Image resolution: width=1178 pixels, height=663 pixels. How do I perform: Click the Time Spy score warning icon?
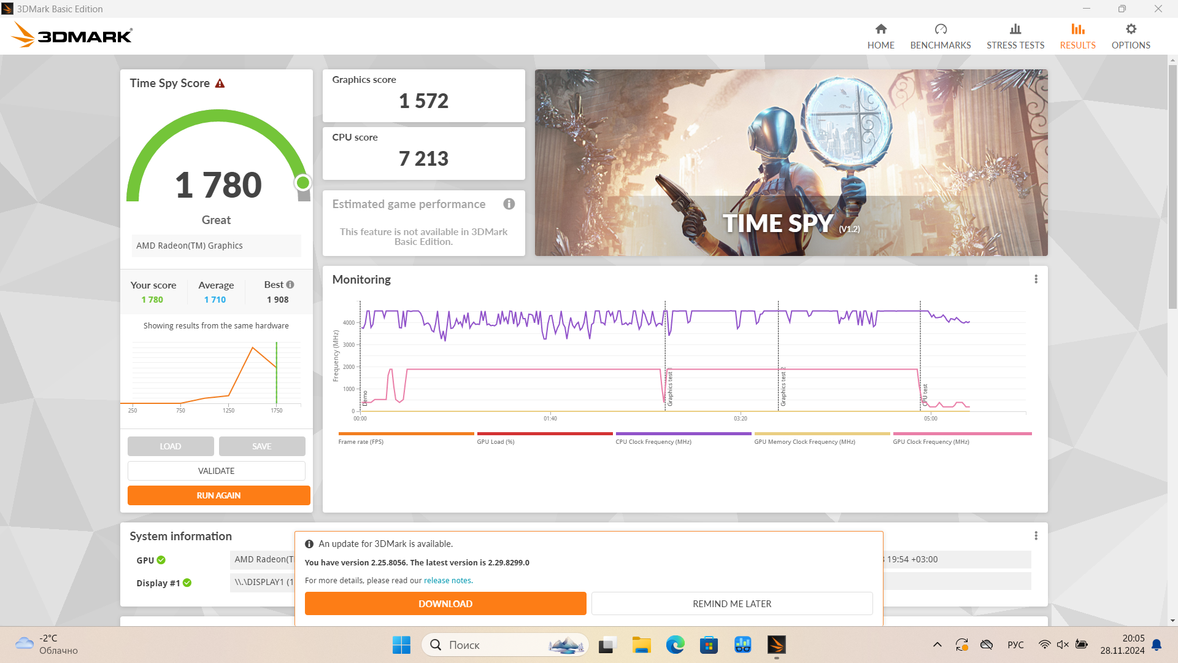pyautogui.click(x=220, y=83)
